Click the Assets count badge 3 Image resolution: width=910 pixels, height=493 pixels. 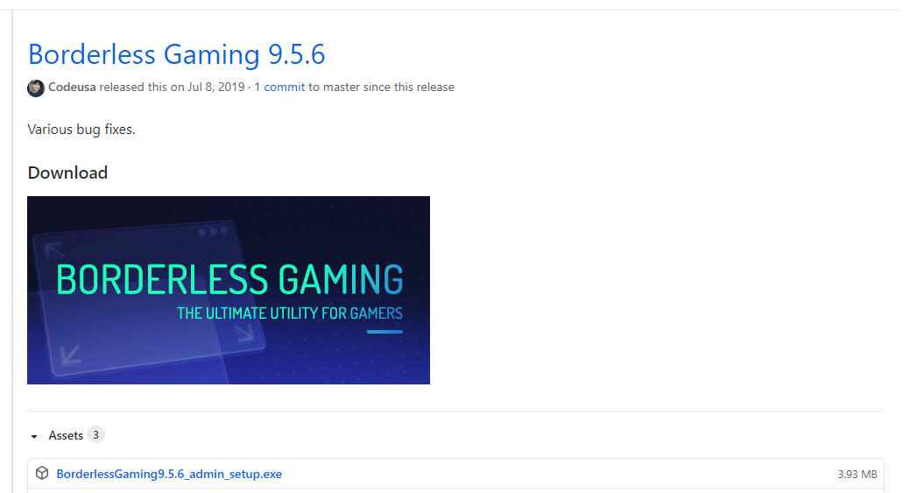pos(95,435)
